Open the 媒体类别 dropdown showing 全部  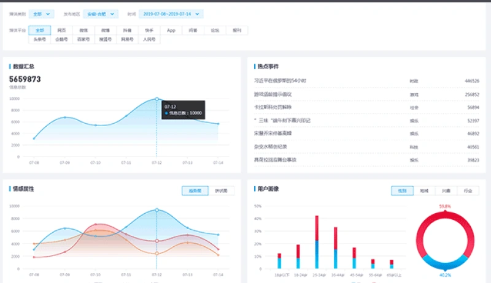pyautogui.click(x=41, y=14)
